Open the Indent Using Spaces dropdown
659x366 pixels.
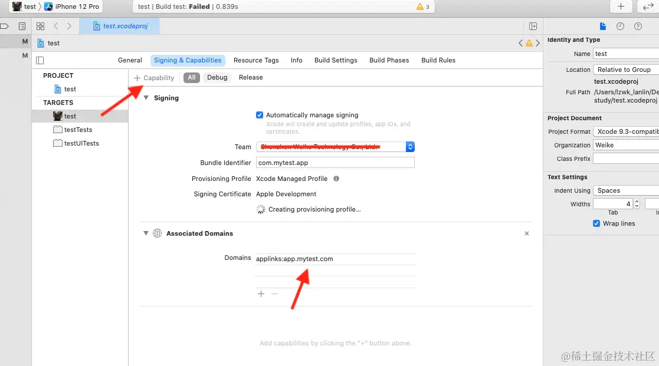[626, 190]
